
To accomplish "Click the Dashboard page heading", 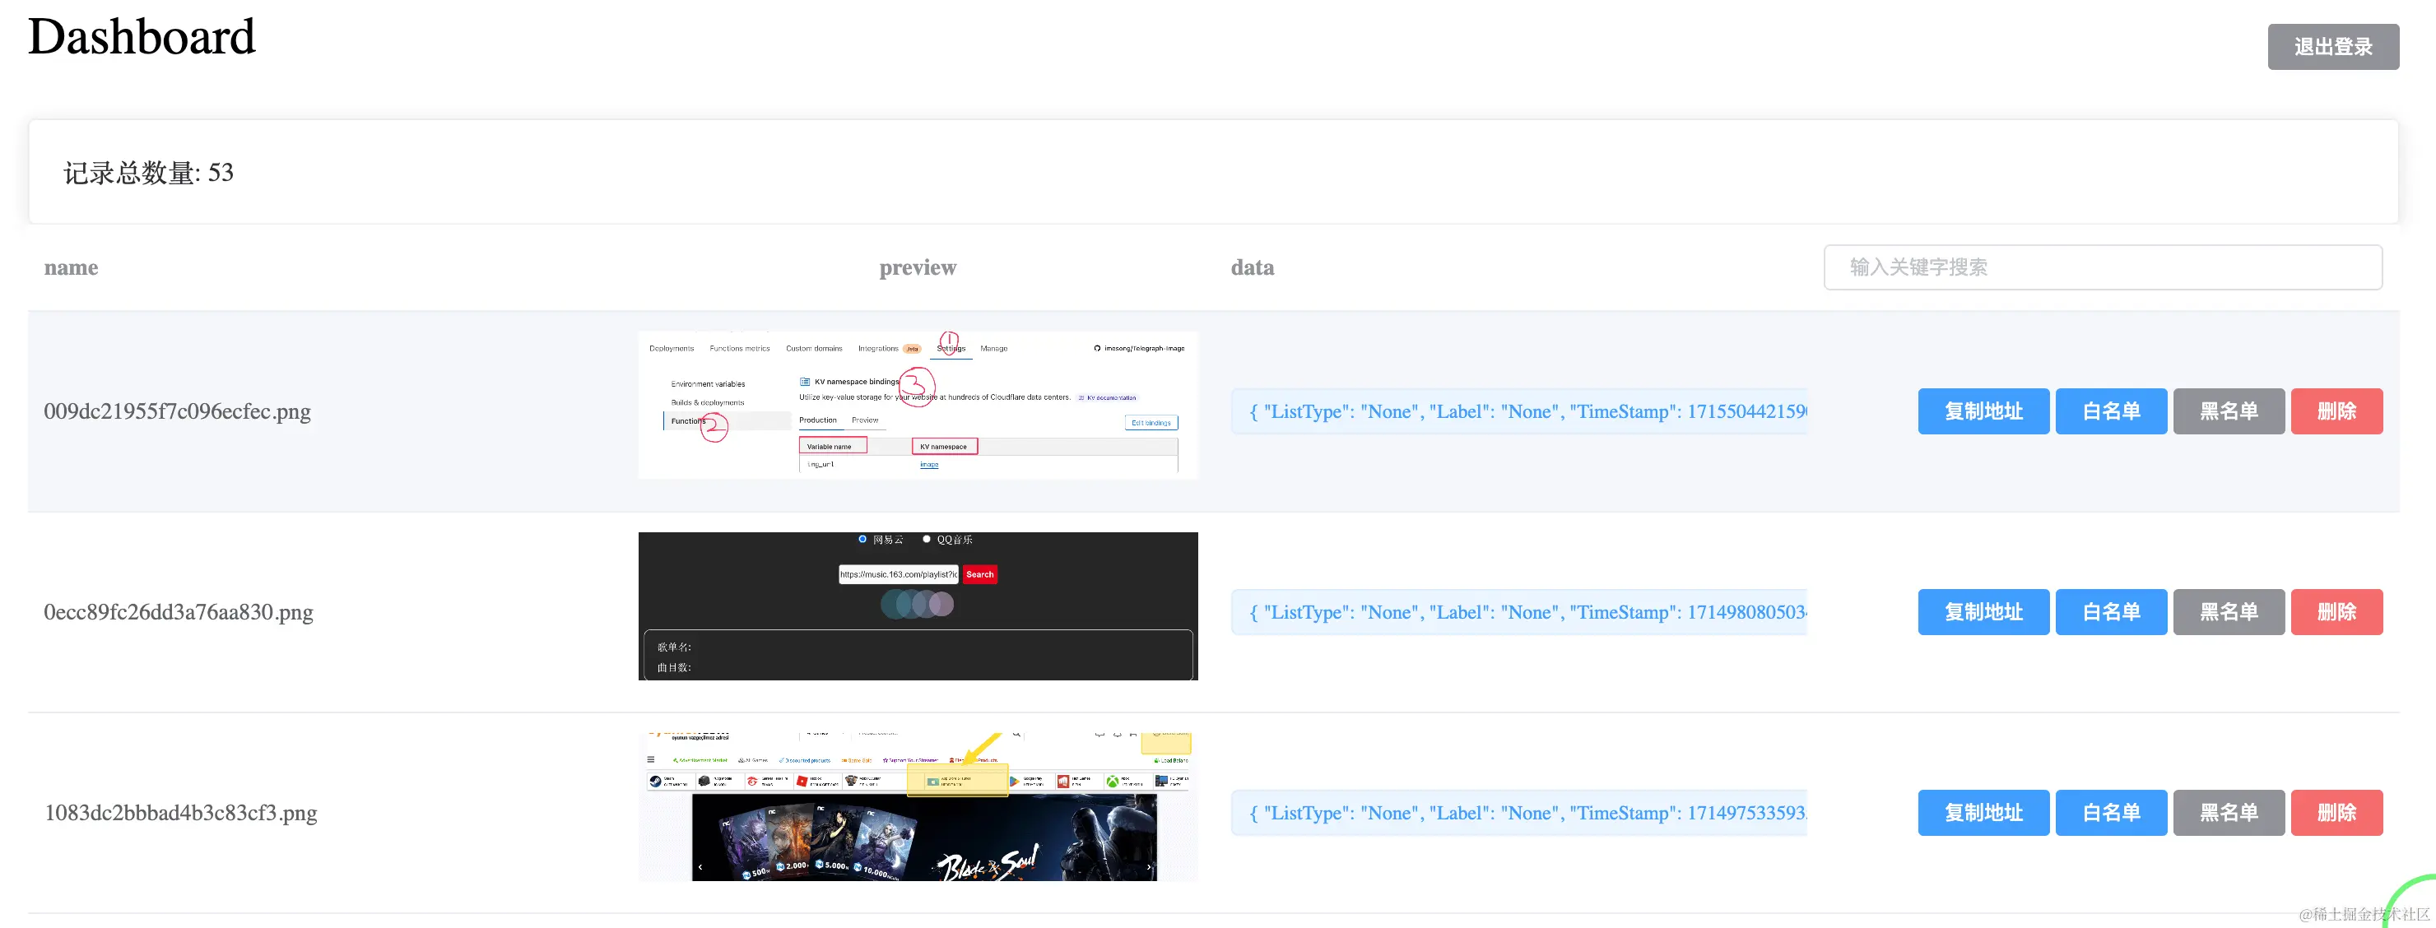I will tap(141, 37).
